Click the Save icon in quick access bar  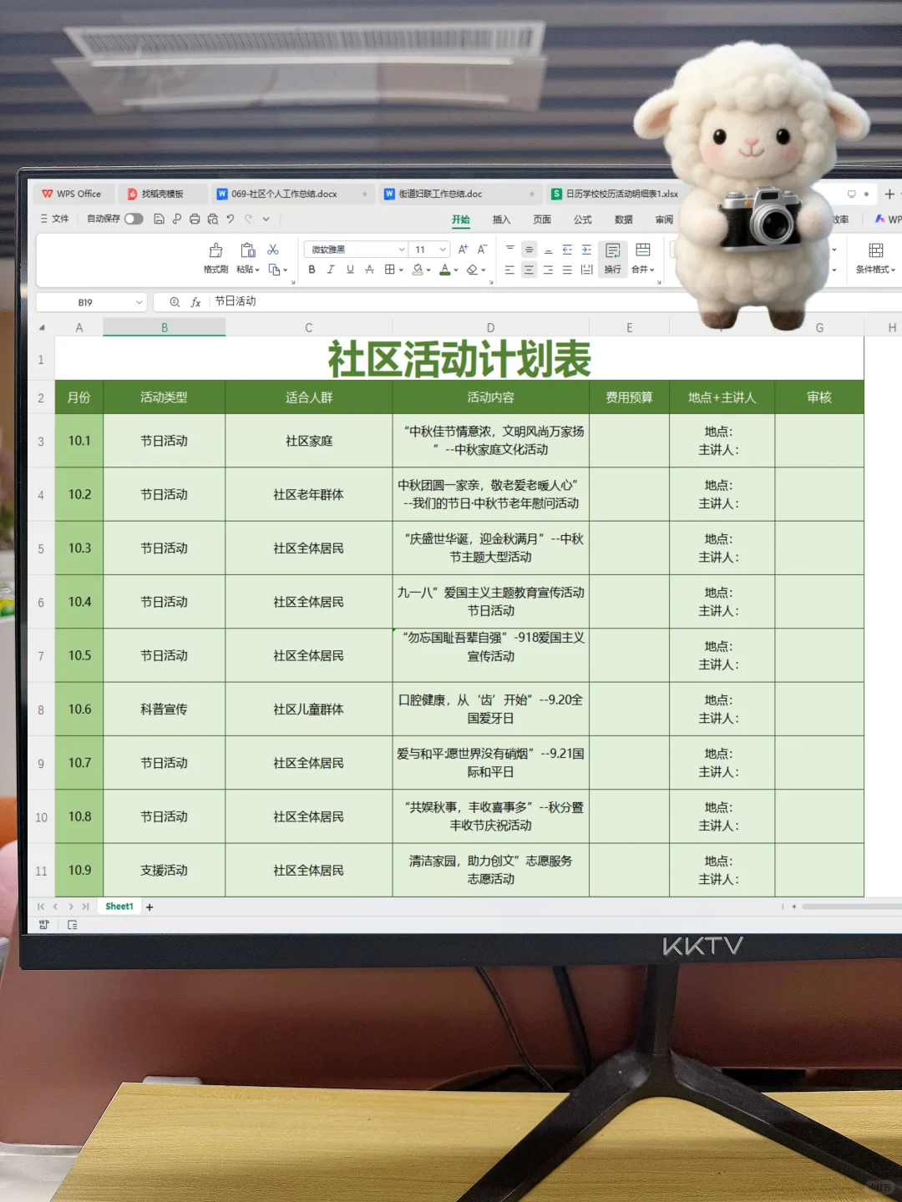tap(159, 220)
